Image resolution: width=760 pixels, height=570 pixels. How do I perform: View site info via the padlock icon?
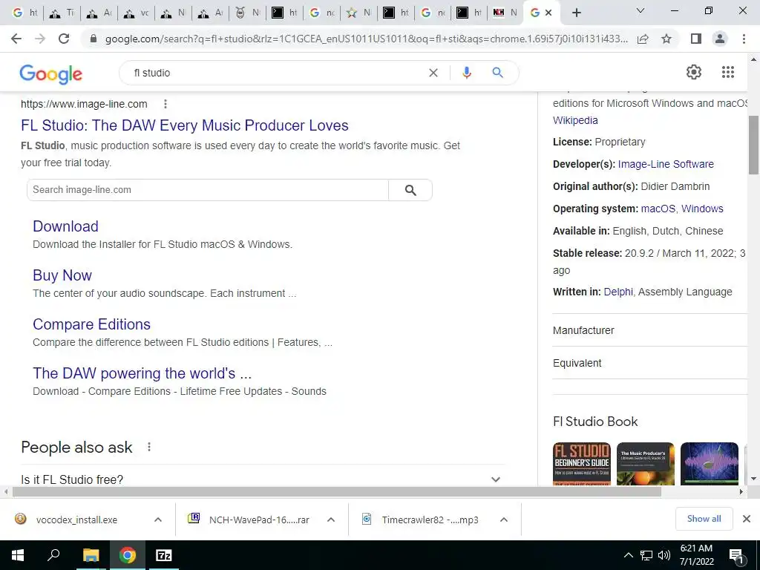tap(94, 39)
